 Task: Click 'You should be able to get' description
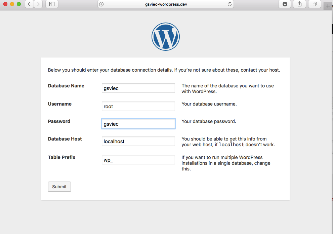click(228, 142)
